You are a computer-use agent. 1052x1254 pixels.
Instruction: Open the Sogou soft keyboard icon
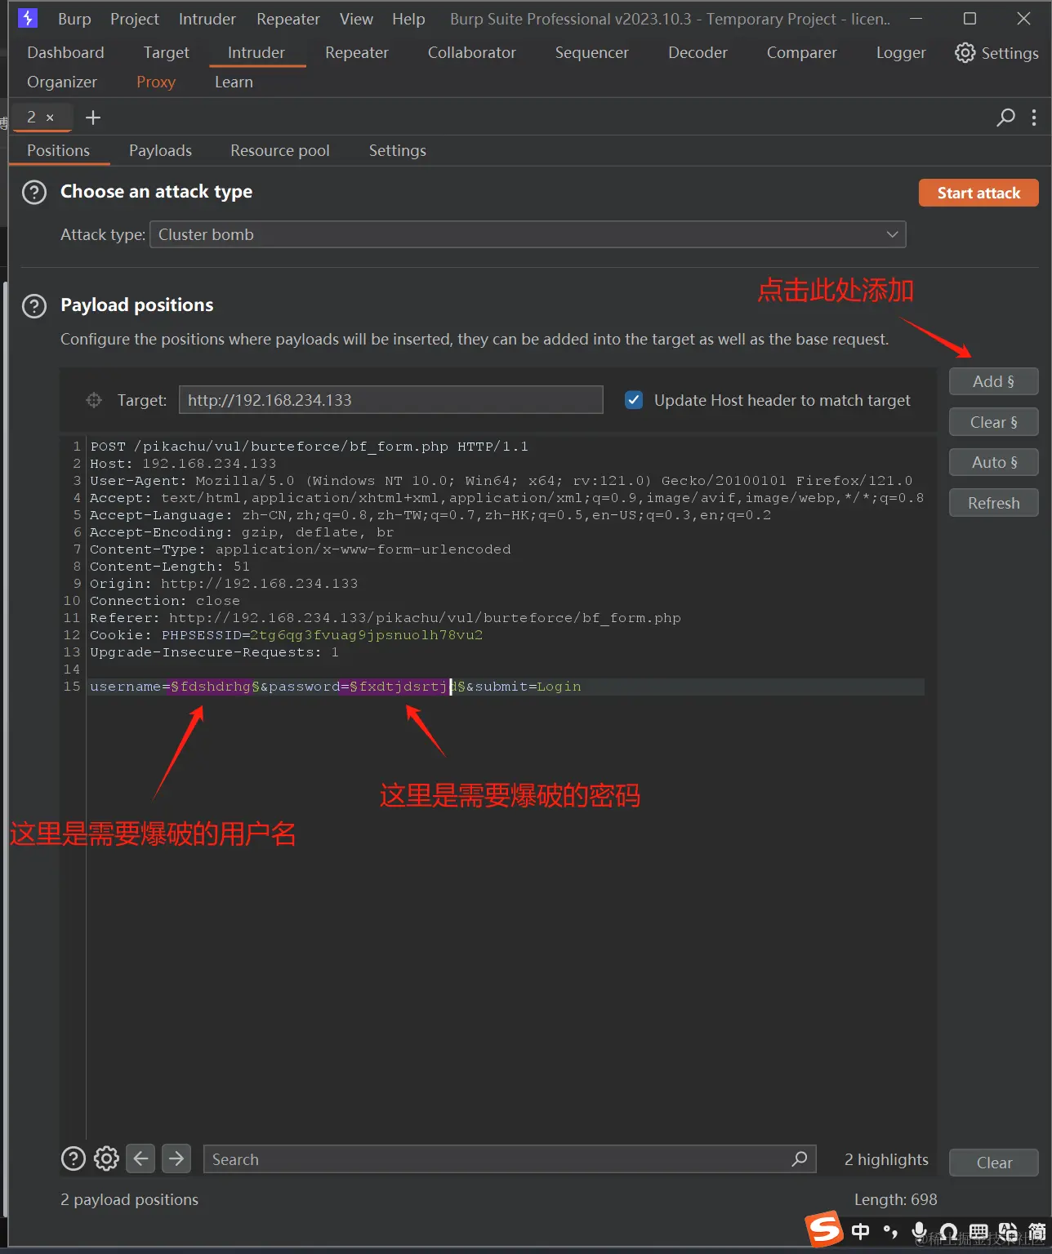click(x=978, y=1232)
